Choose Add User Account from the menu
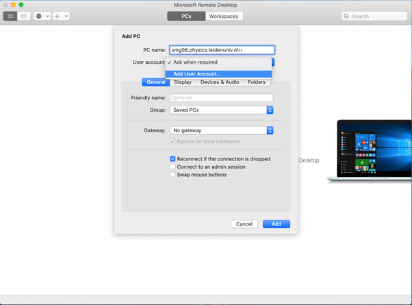 [197, 74]
